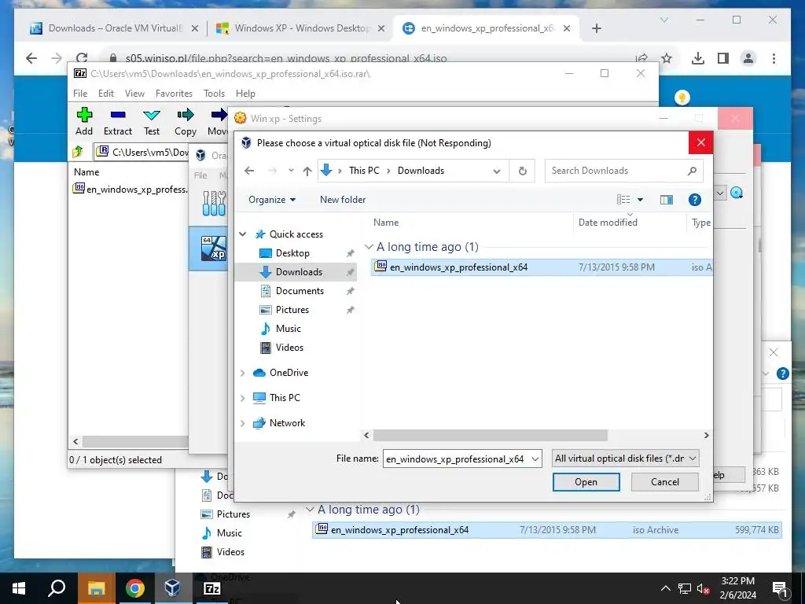Click the change view icon in dialog
The image size is (805, 604).
click(623, 200)
